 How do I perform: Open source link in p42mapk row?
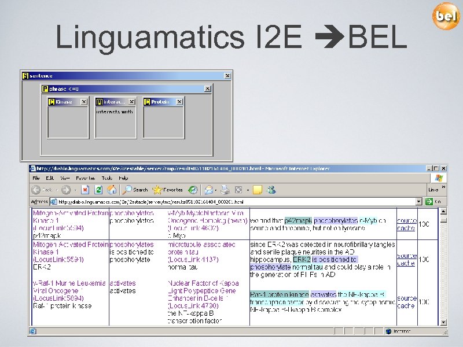[x=407, y=220]
